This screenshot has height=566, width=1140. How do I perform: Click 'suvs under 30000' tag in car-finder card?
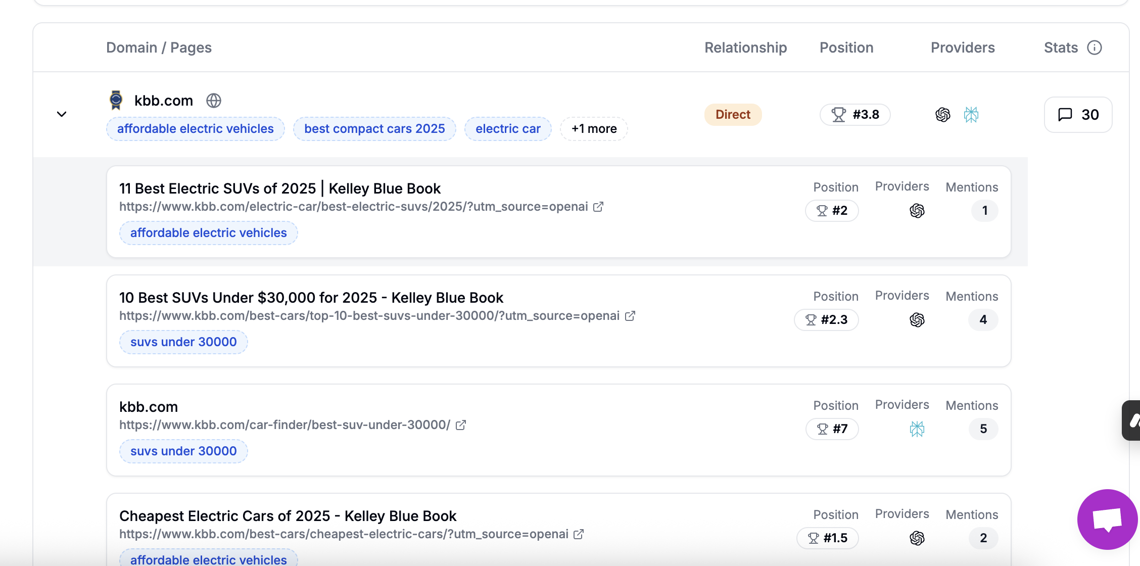(x=183, y=451)
